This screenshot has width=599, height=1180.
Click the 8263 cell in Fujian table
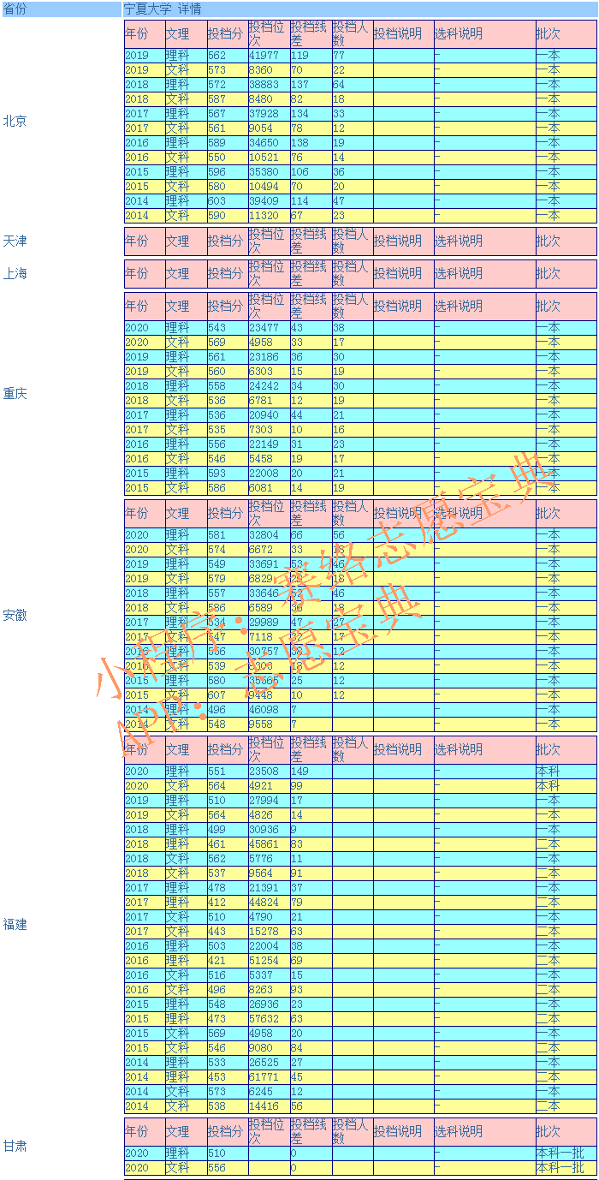point(269,990)
